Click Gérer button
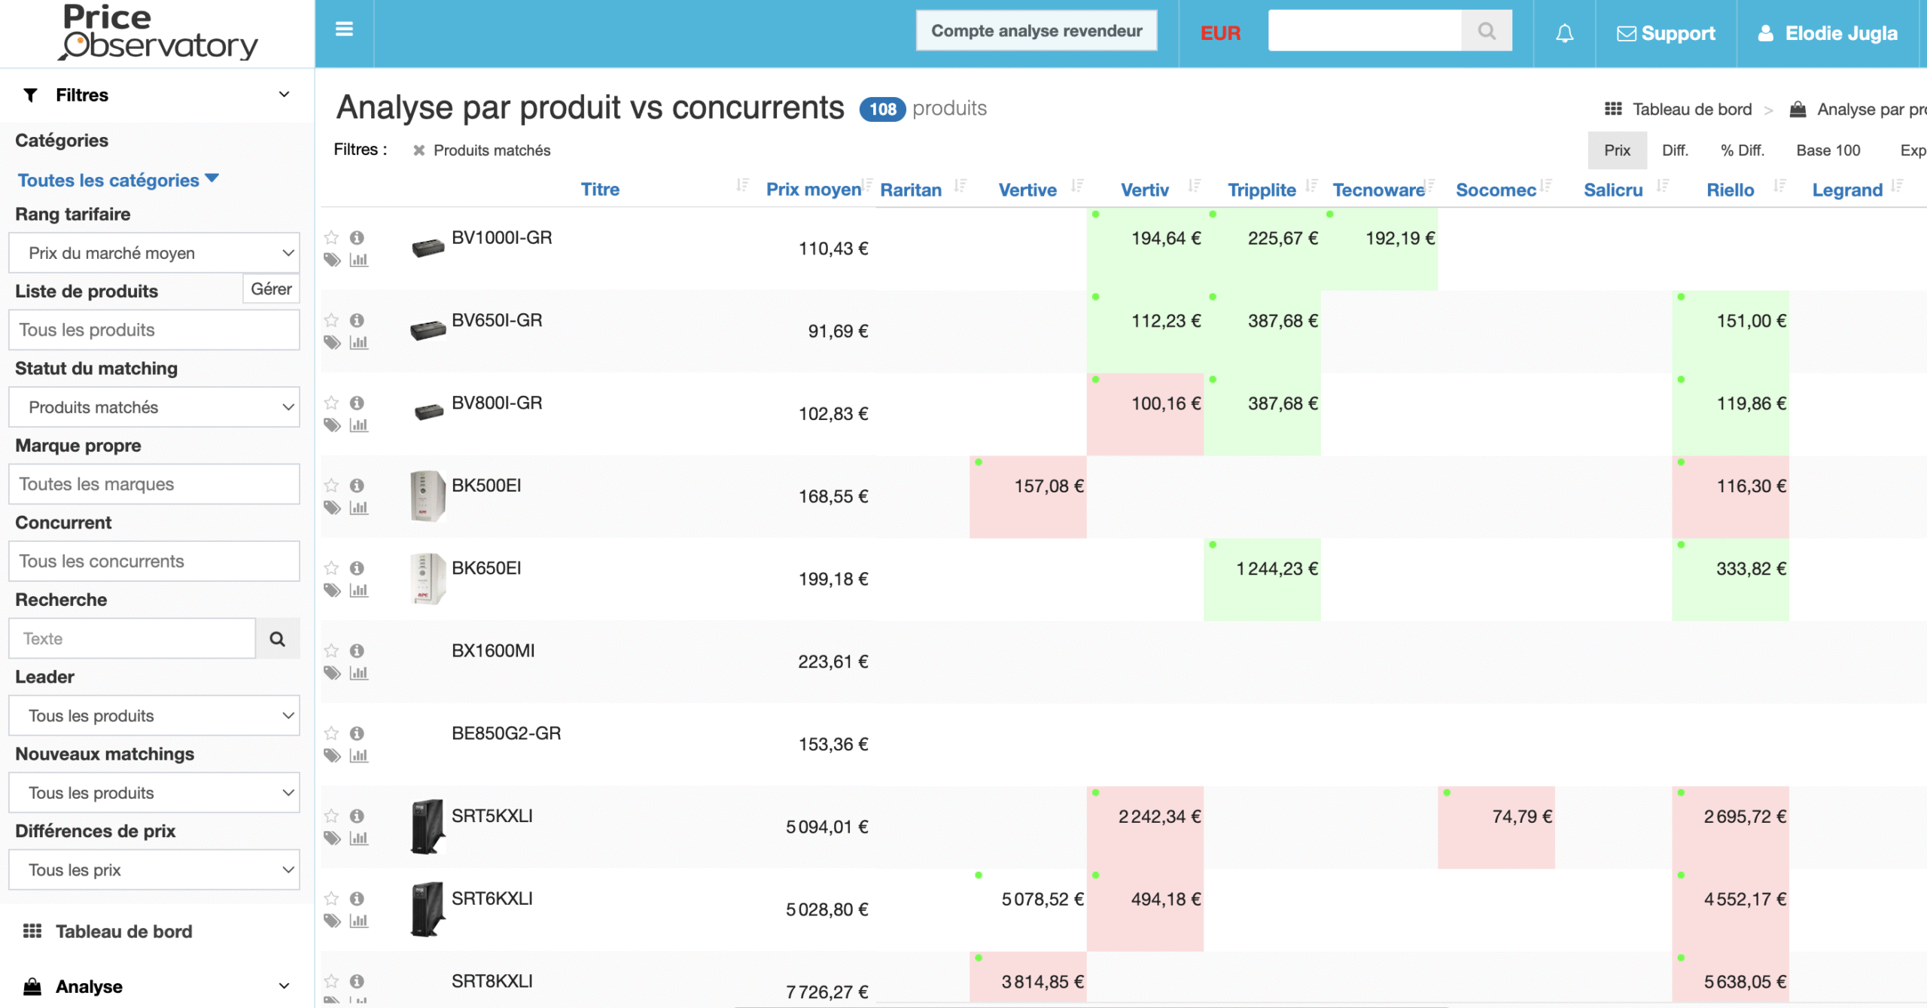Image resolution: width=1927 pixels, height=1008 pixels. (271, 289)
